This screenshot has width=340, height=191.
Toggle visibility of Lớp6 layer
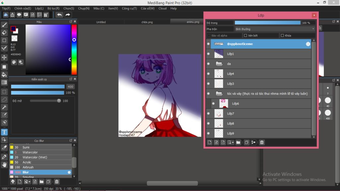tap(213, 103)
